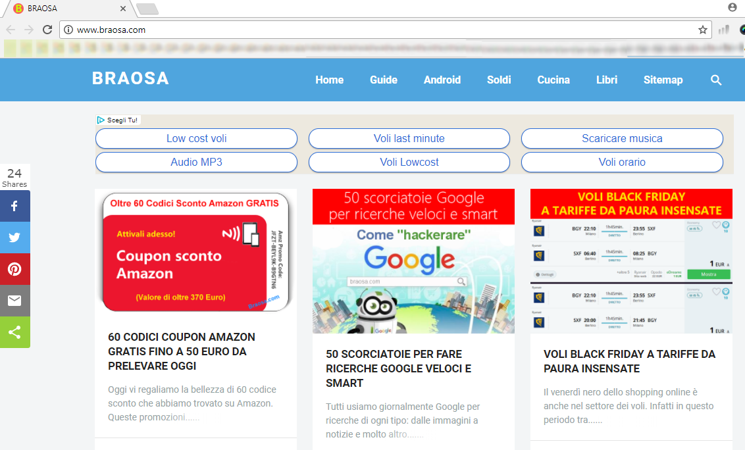The image size is (745, 450).
Task: Reload the page with refresh icon
Action: click(47, 30)
